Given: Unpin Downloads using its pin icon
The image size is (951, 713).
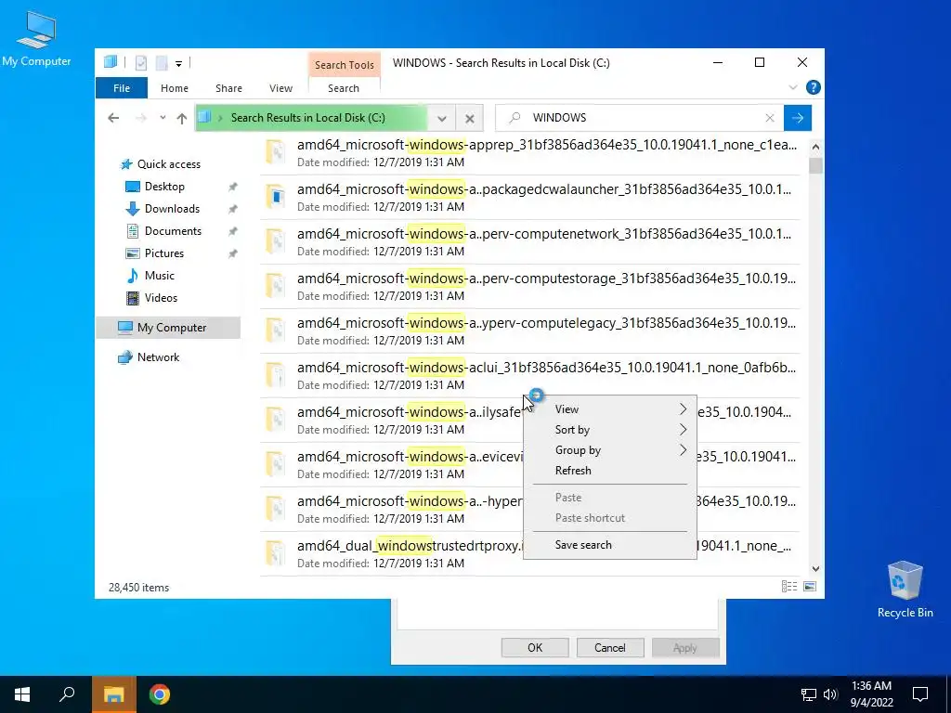Looking at the screenshot, I should (x=232, y=209).
